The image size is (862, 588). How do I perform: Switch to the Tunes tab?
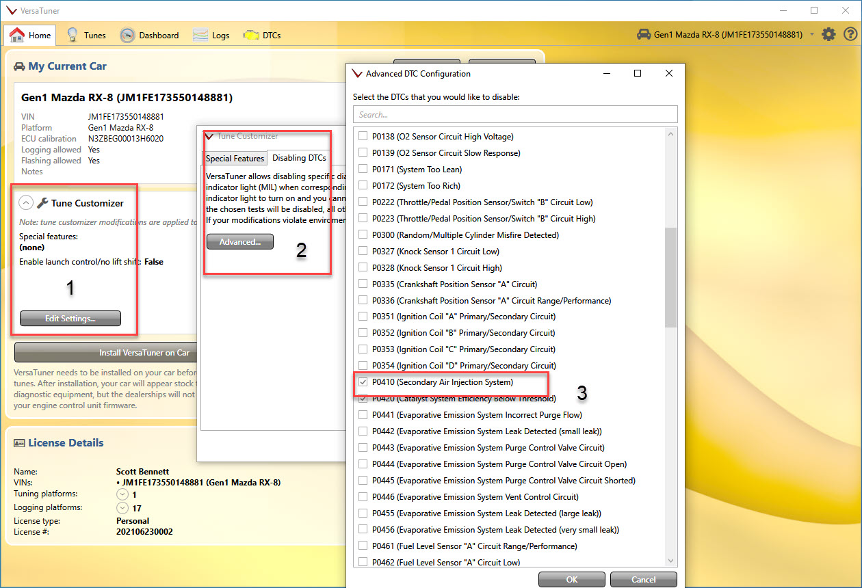[86, 35]
